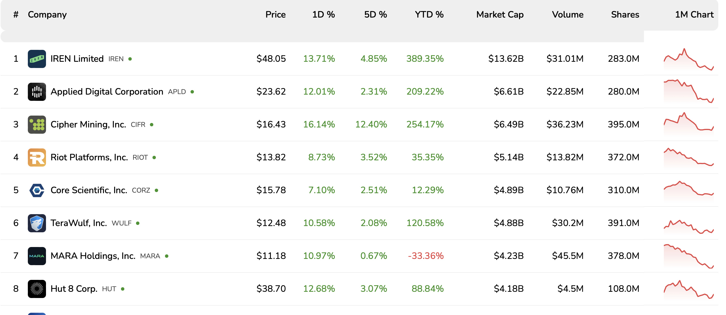
Task: Open the Riot Platforms 1M sparkline chart
Action: coord(688,157)
